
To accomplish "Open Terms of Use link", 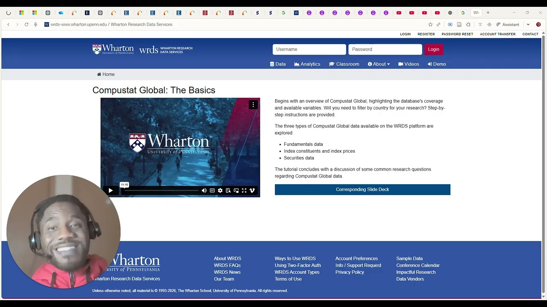I will click(288, 279).
